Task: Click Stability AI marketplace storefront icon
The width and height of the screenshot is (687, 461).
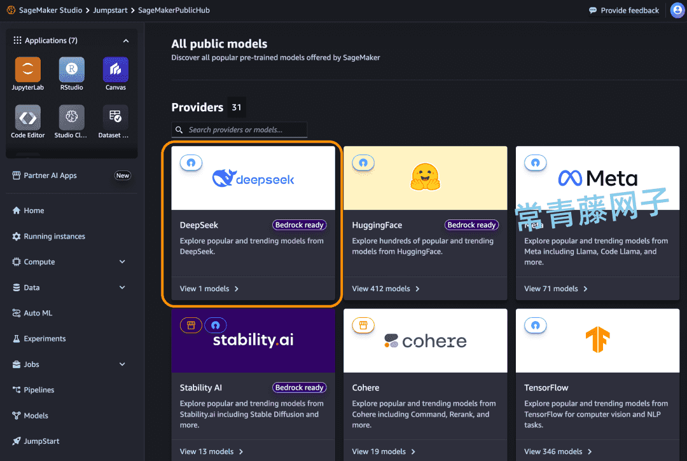Action: pos(191,326)
